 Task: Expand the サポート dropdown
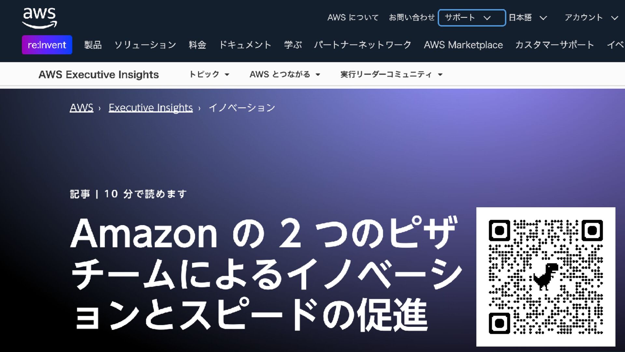pyautogui.click(x=472, y=18)
